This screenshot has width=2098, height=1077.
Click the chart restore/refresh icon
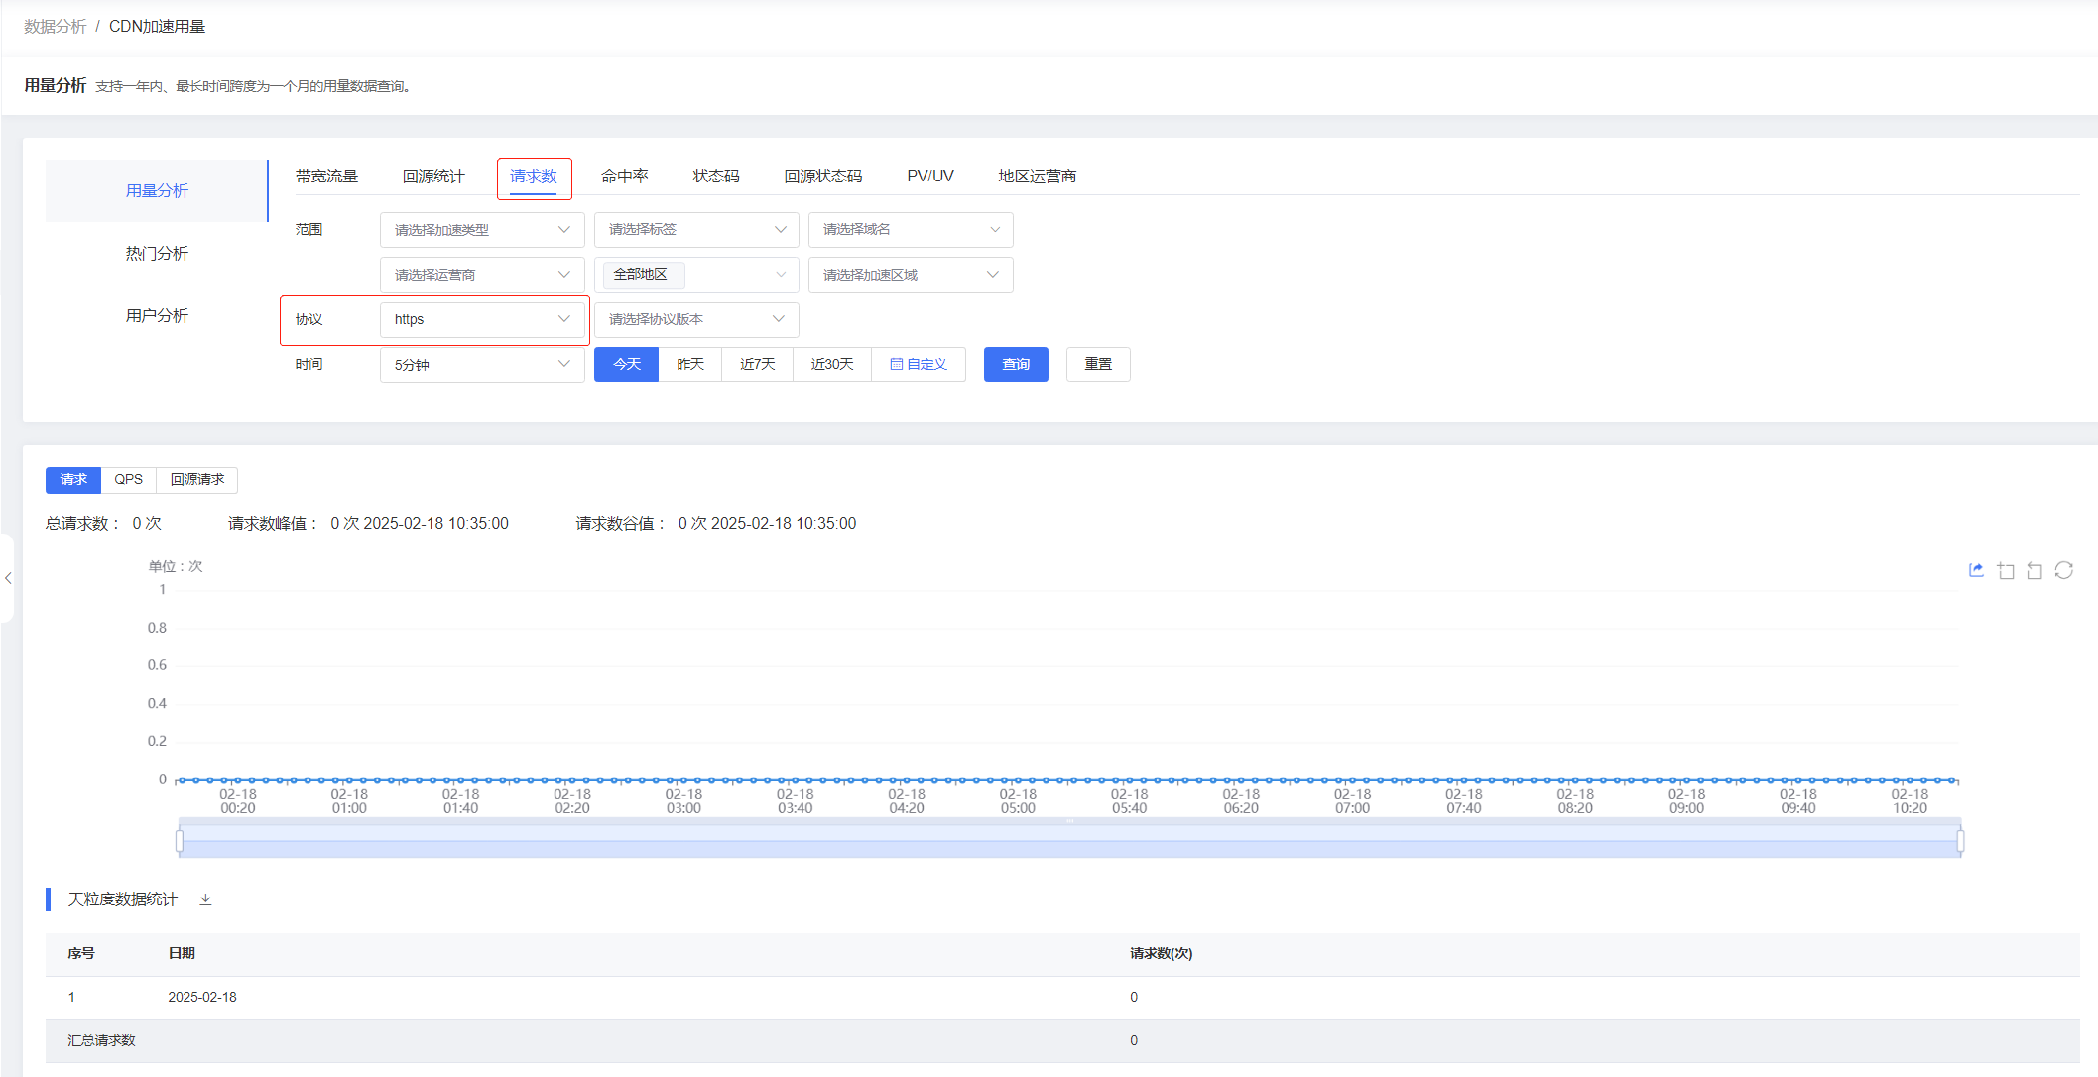[x=2064, y=570]
